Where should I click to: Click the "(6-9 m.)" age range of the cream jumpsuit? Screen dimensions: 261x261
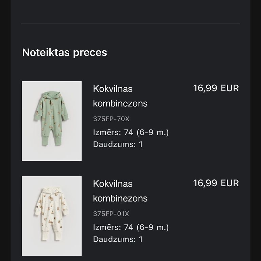[x=153, y=227]
